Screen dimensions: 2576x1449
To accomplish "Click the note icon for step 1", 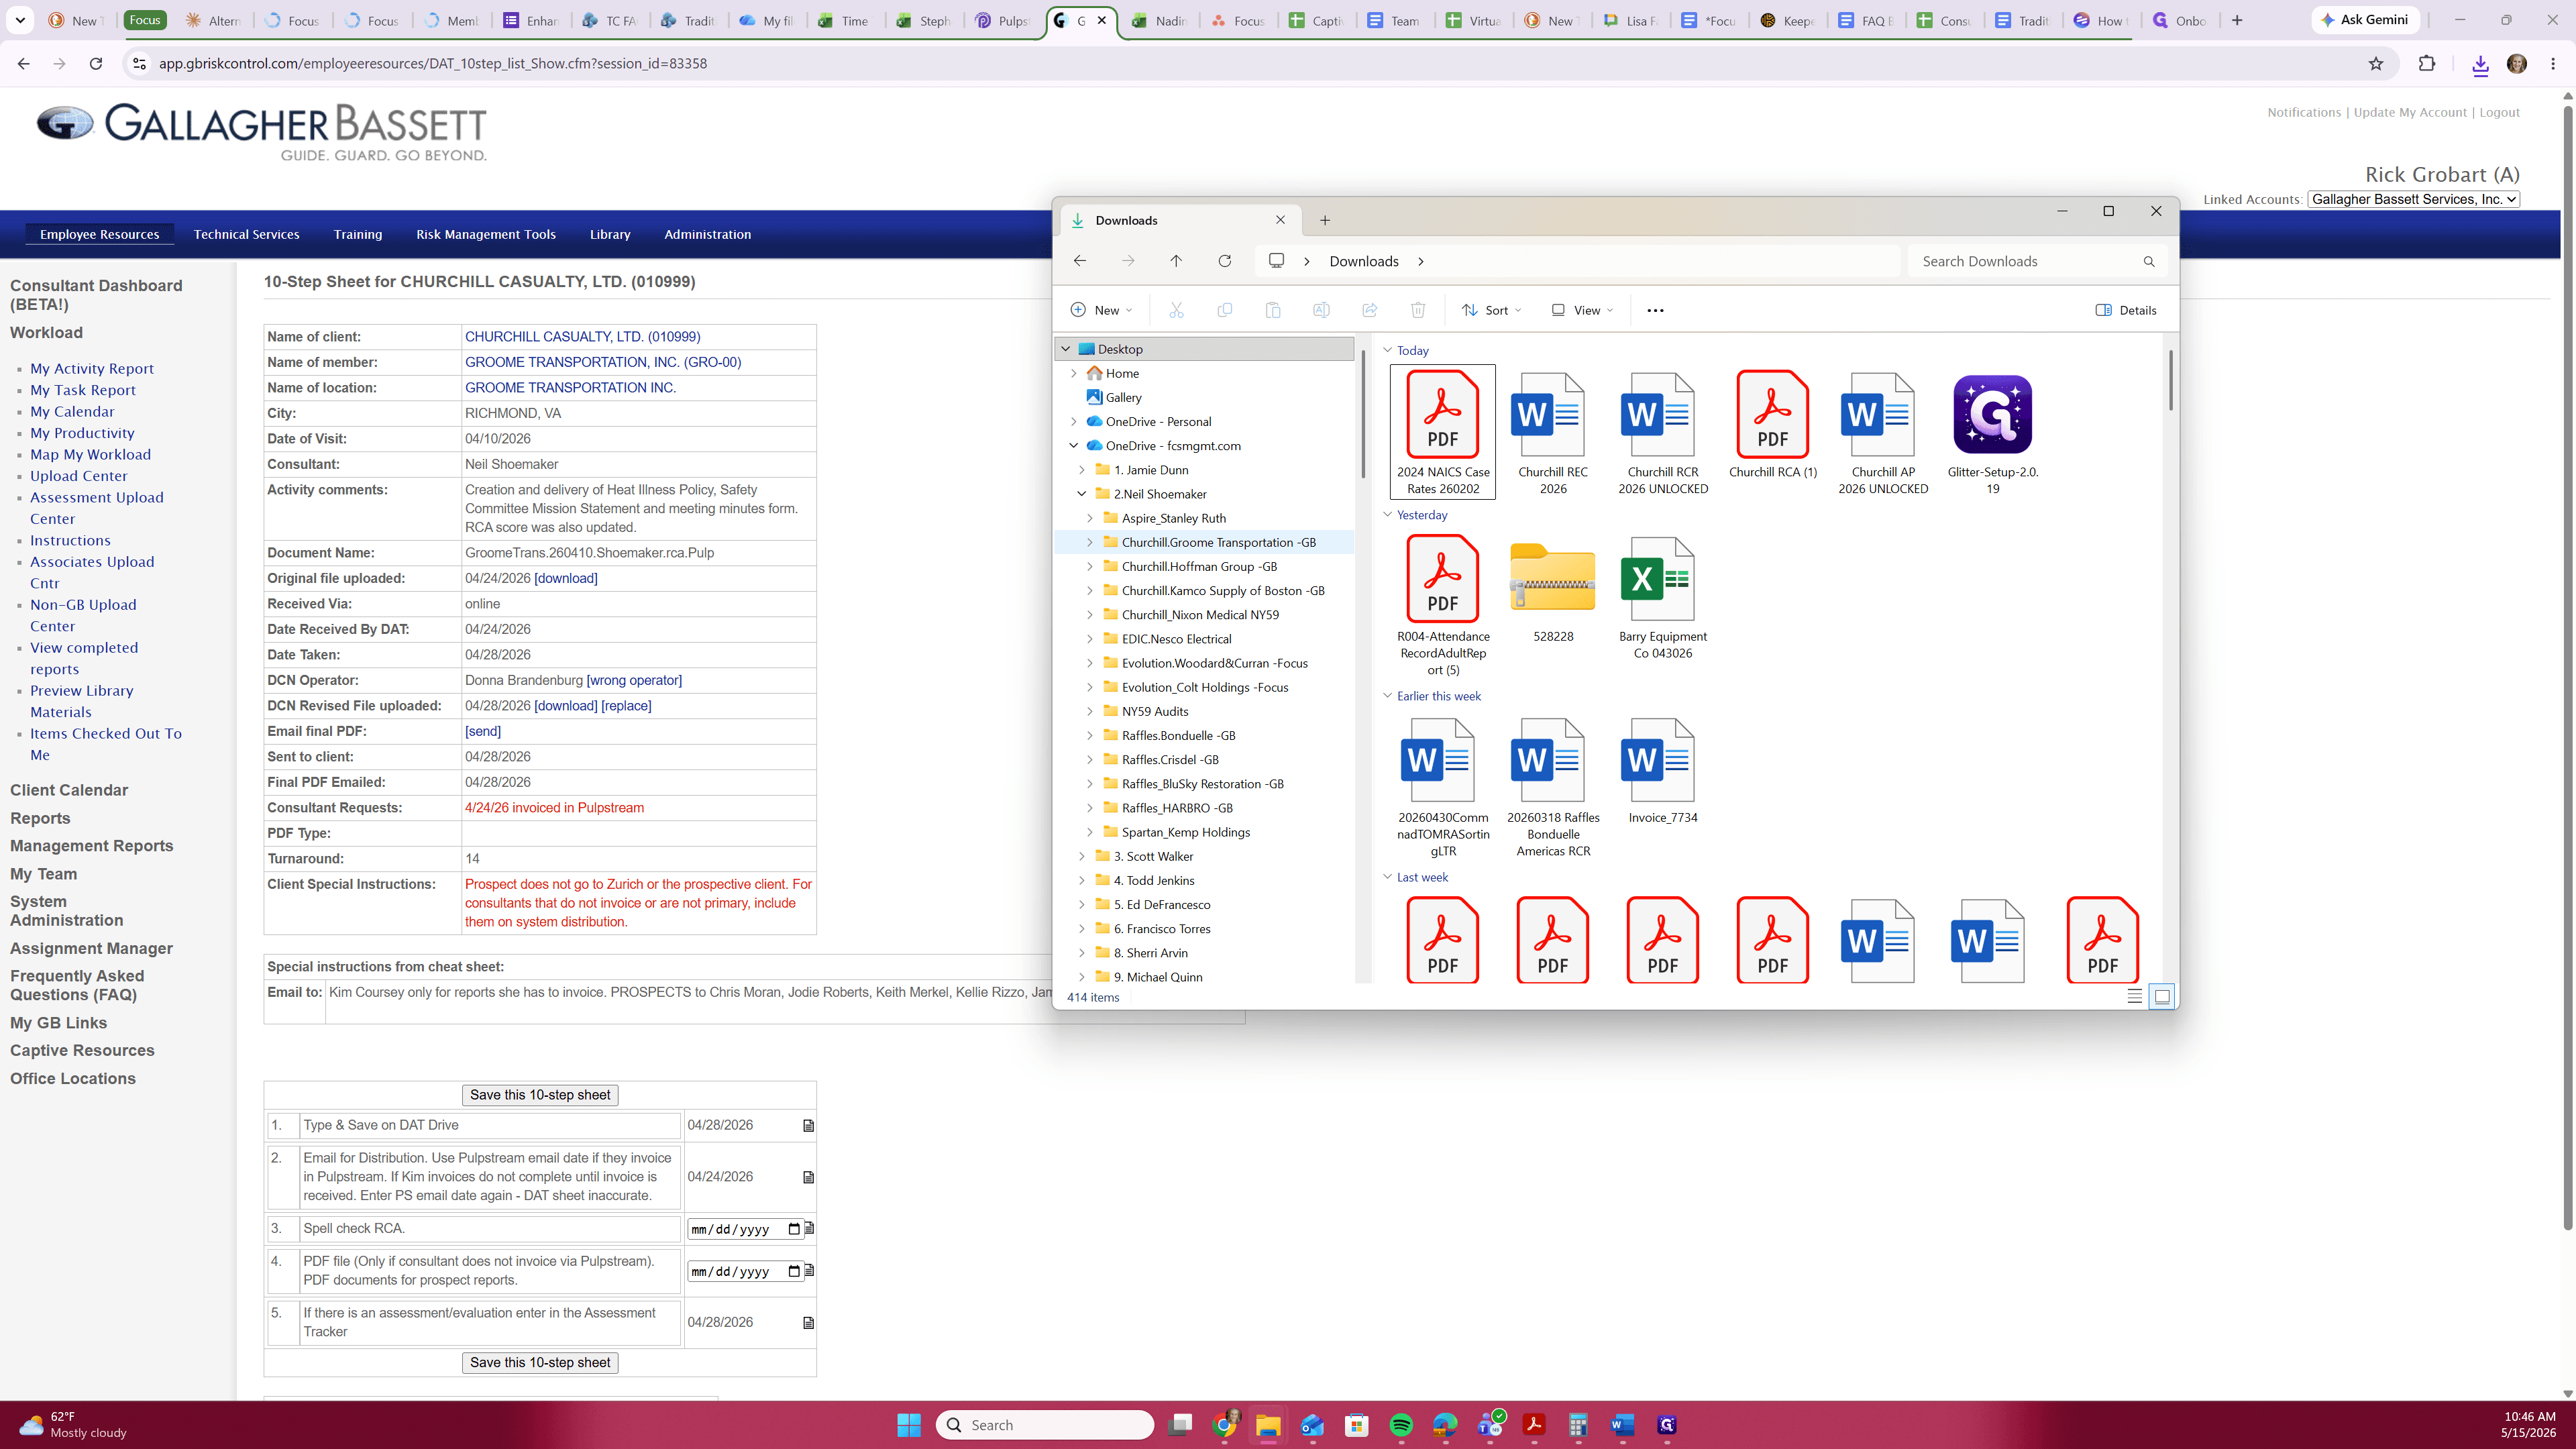I will click(808, 1126).
